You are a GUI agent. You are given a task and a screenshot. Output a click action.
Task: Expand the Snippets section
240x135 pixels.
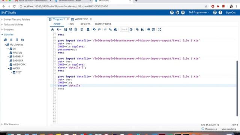click(2, 30)
